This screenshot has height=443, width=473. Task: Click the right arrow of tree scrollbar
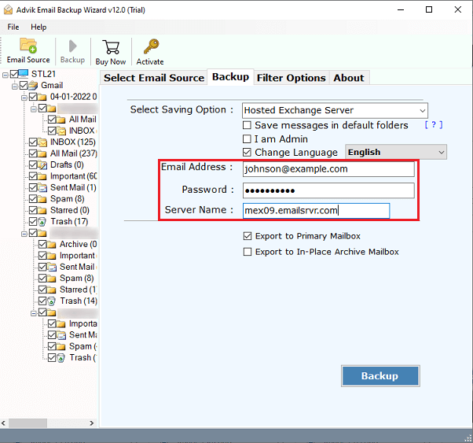pos(92,423)
